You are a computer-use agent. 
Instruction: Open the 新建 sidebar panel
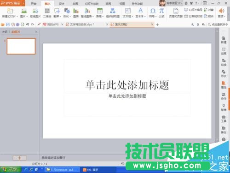[x=224, y=40]
